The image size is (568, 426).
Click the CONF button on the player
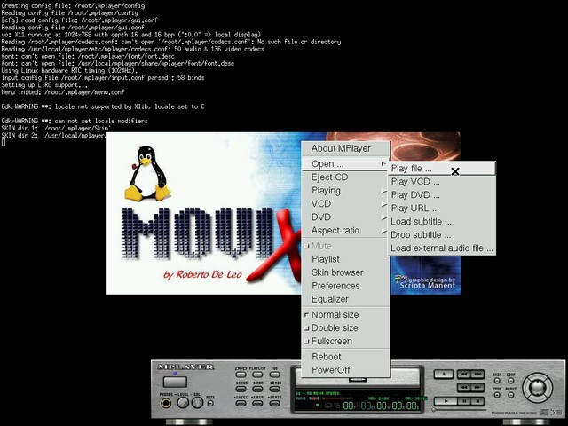coord(511,381)
